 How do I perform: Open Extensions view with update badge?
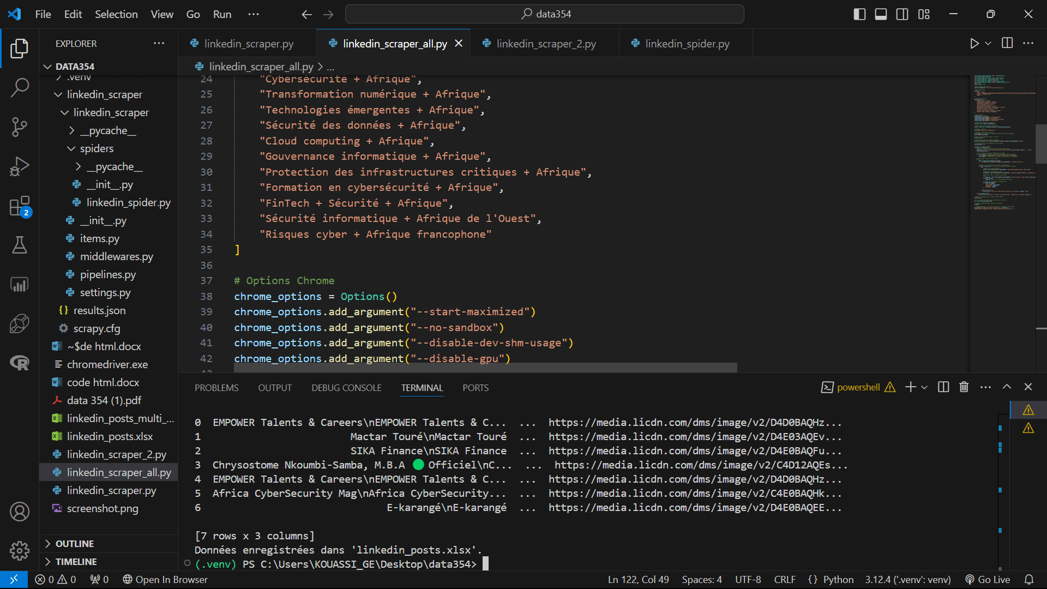tap(20, 206)
